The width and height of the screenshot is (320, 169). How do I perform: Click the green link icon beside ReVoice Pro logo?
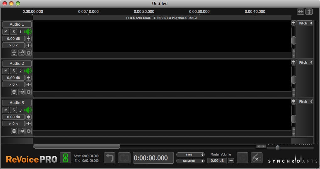65,158
